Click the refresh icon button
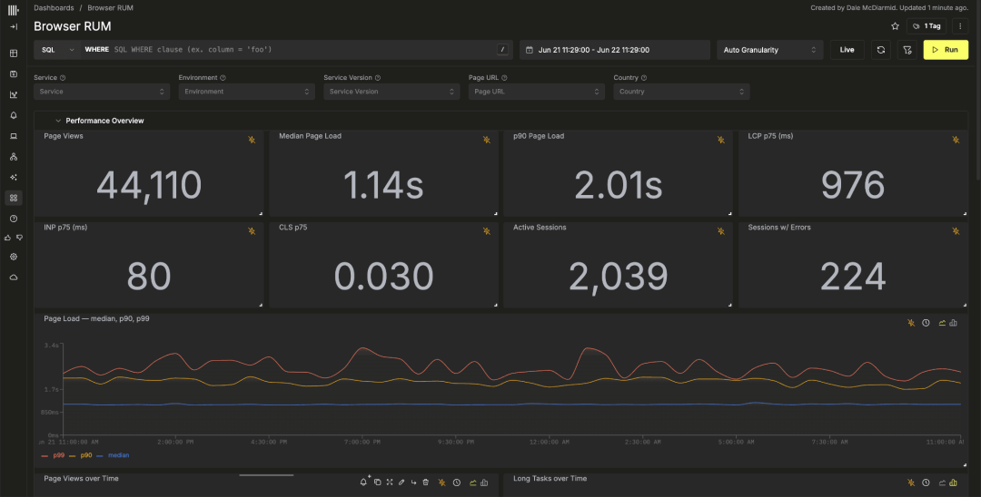981x497 pixels. point(881,50)
